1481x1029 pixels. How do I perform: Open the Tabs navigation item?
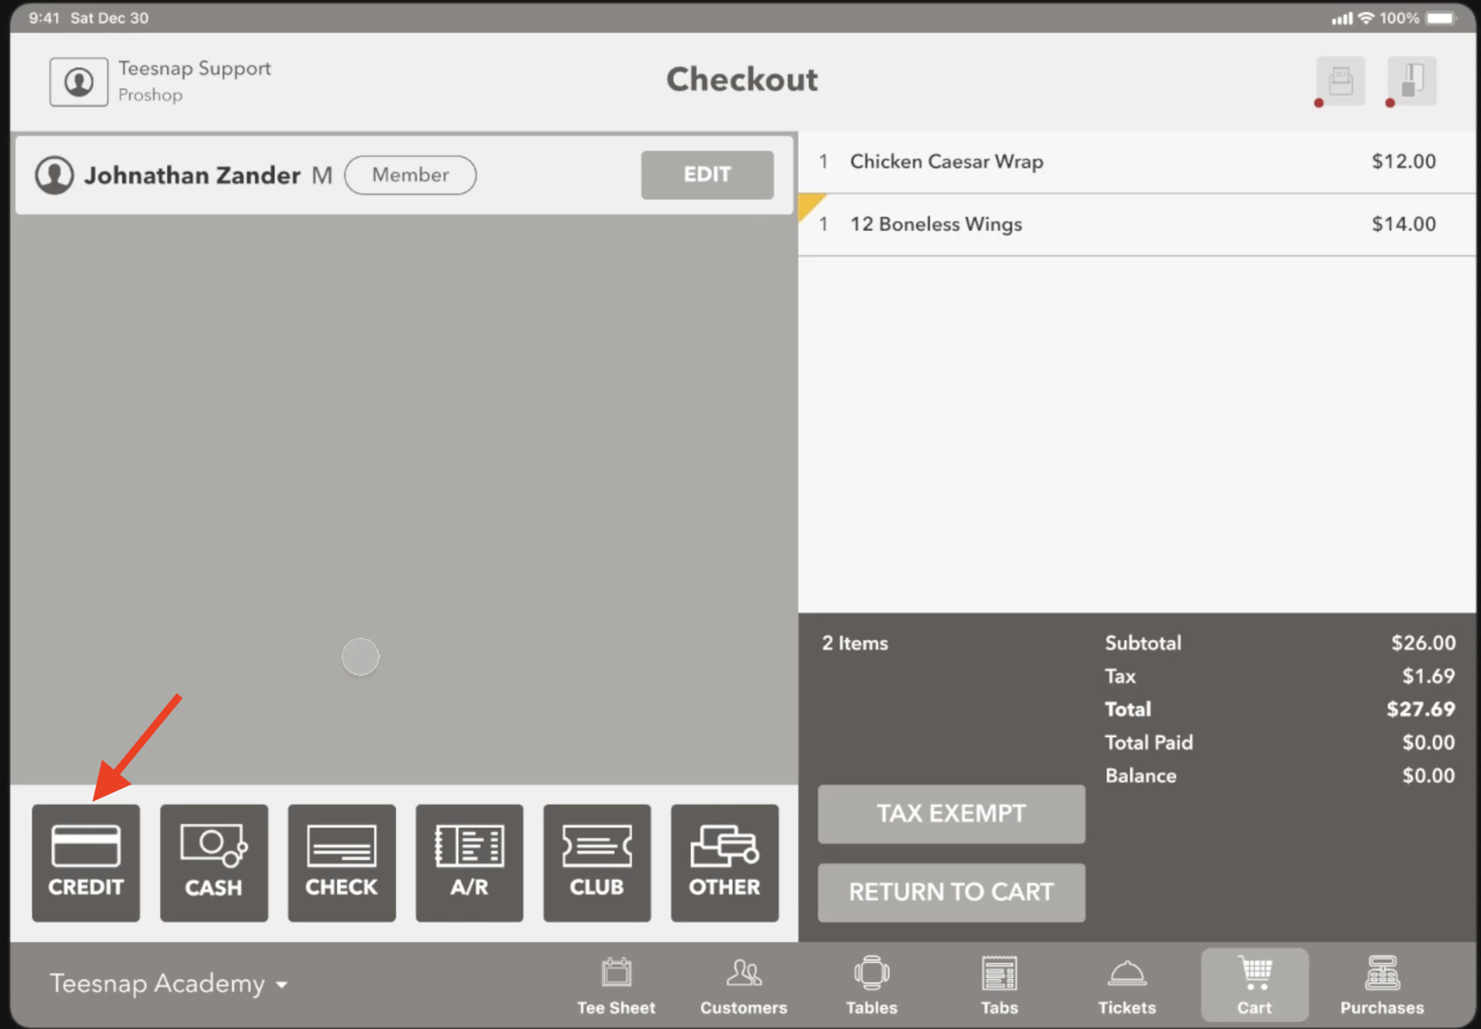999,984
